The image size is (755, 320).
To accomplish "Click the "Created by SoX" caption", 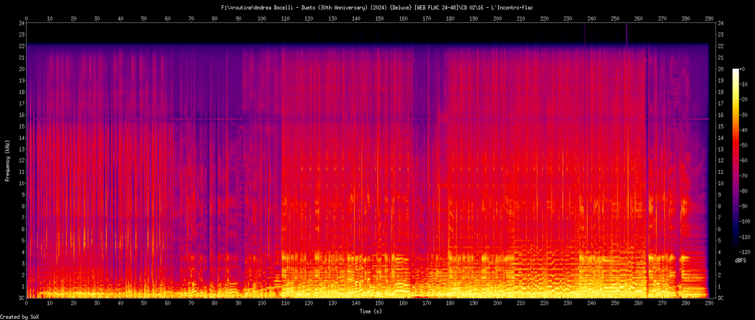I will pos(21,317).
